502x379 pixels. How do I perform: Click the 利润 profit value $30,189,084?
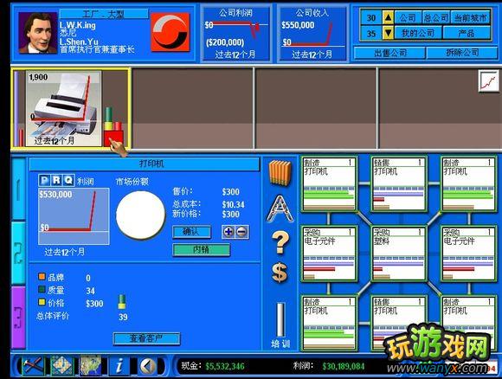pyautogui.click(x=344, y=366)
